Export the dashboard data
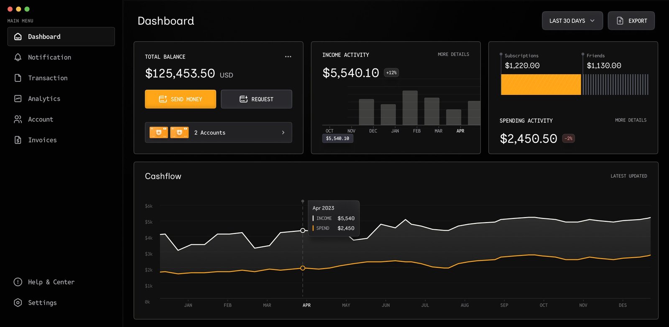The width and height of the screenshot is (669, 327). click(631, 21)
